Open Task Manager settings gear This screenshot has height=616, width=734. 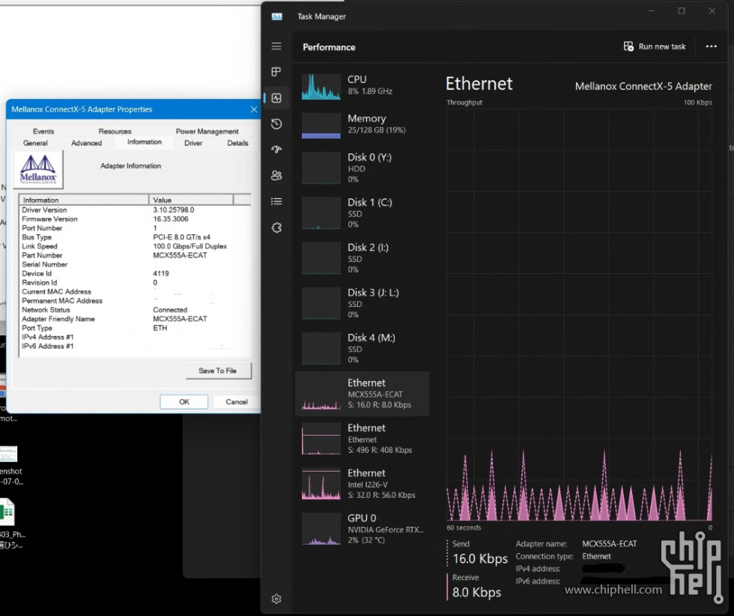coord(276,599)
